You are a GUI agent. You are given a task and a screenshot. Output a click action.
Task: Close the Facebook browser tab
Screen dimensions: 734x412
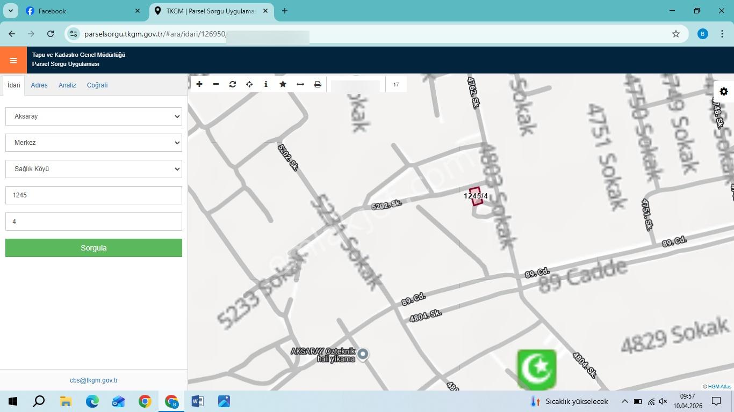point(138,11)
